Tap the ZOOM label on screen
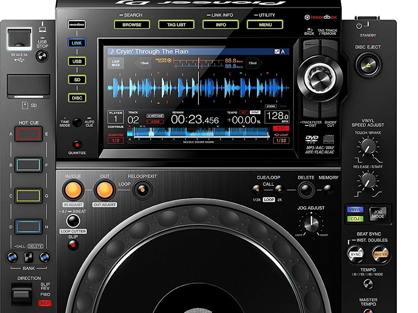Image resolution: width=418 pixels, height=313 pixels. click(x=271, y=106)
